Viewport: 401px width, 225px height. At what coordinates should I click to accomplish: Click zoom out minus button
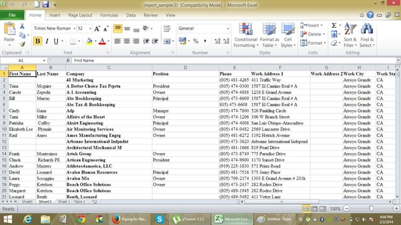pos(347,209)
